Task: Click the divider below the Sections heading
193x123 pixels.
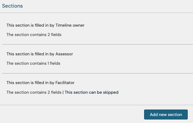Action: (x=97, y=13)
